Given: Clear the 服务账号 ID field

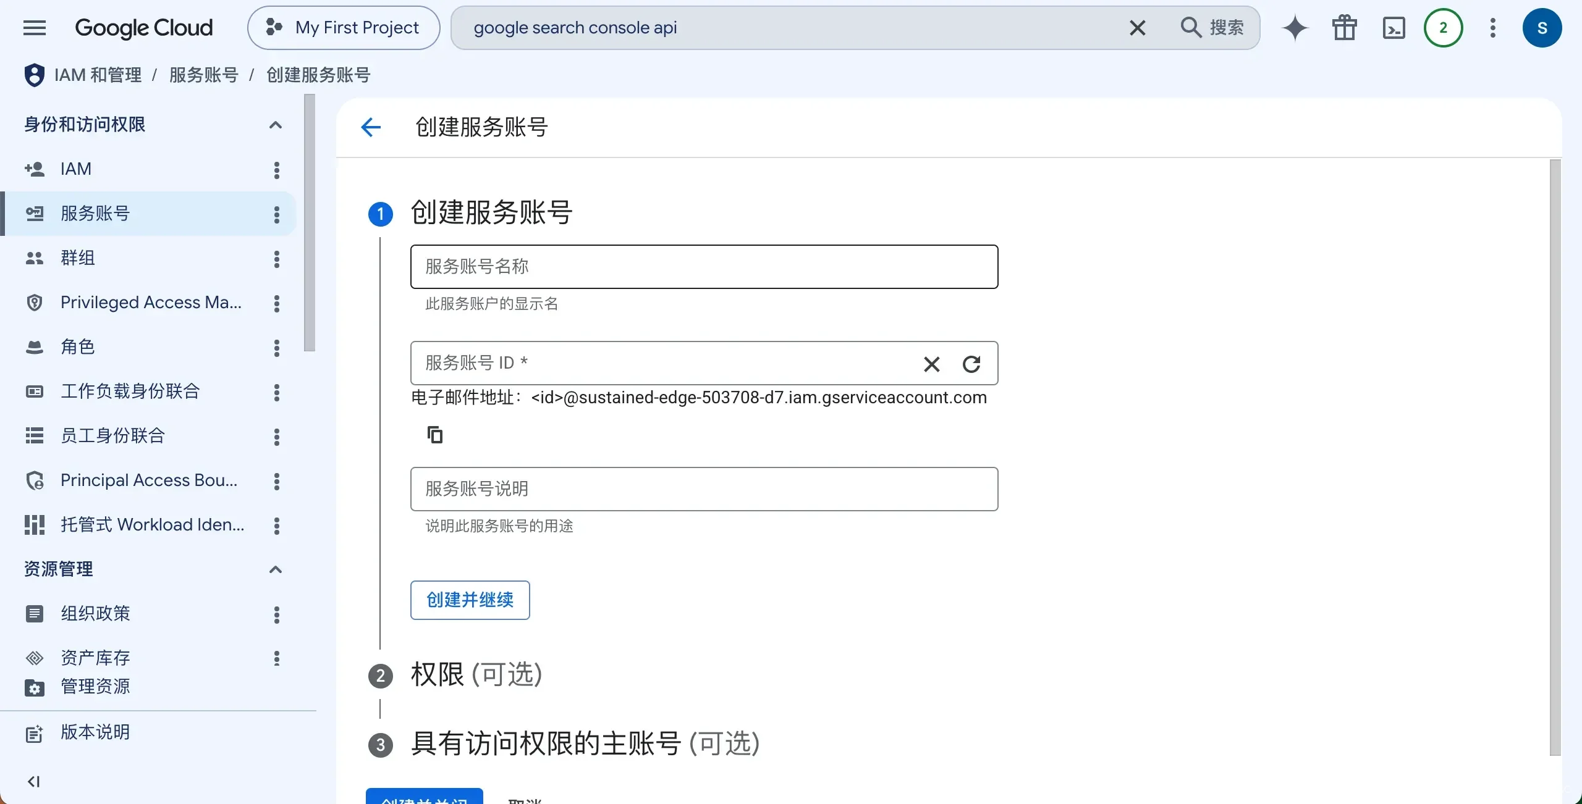Looking at the screenshot, I should pos(932,364).
